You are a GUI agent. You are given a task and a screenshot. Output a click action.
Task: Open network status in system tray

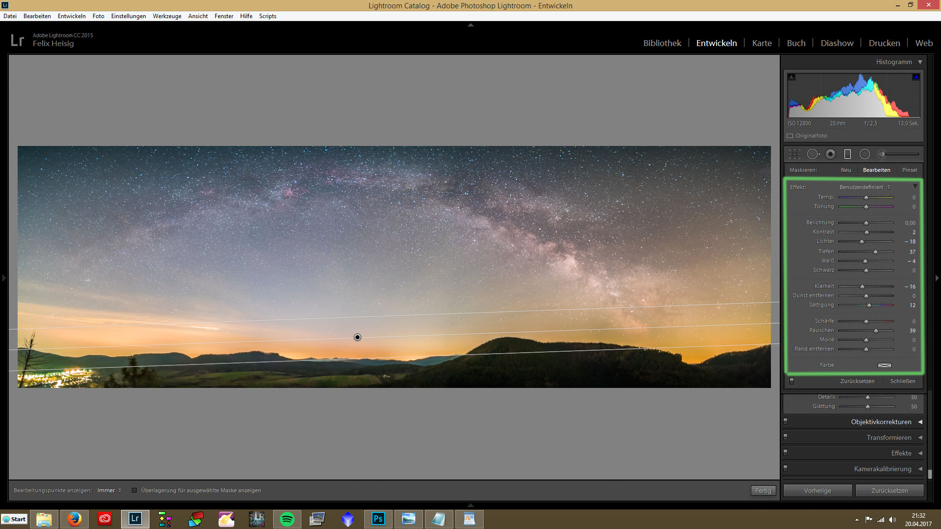[881, 520]
